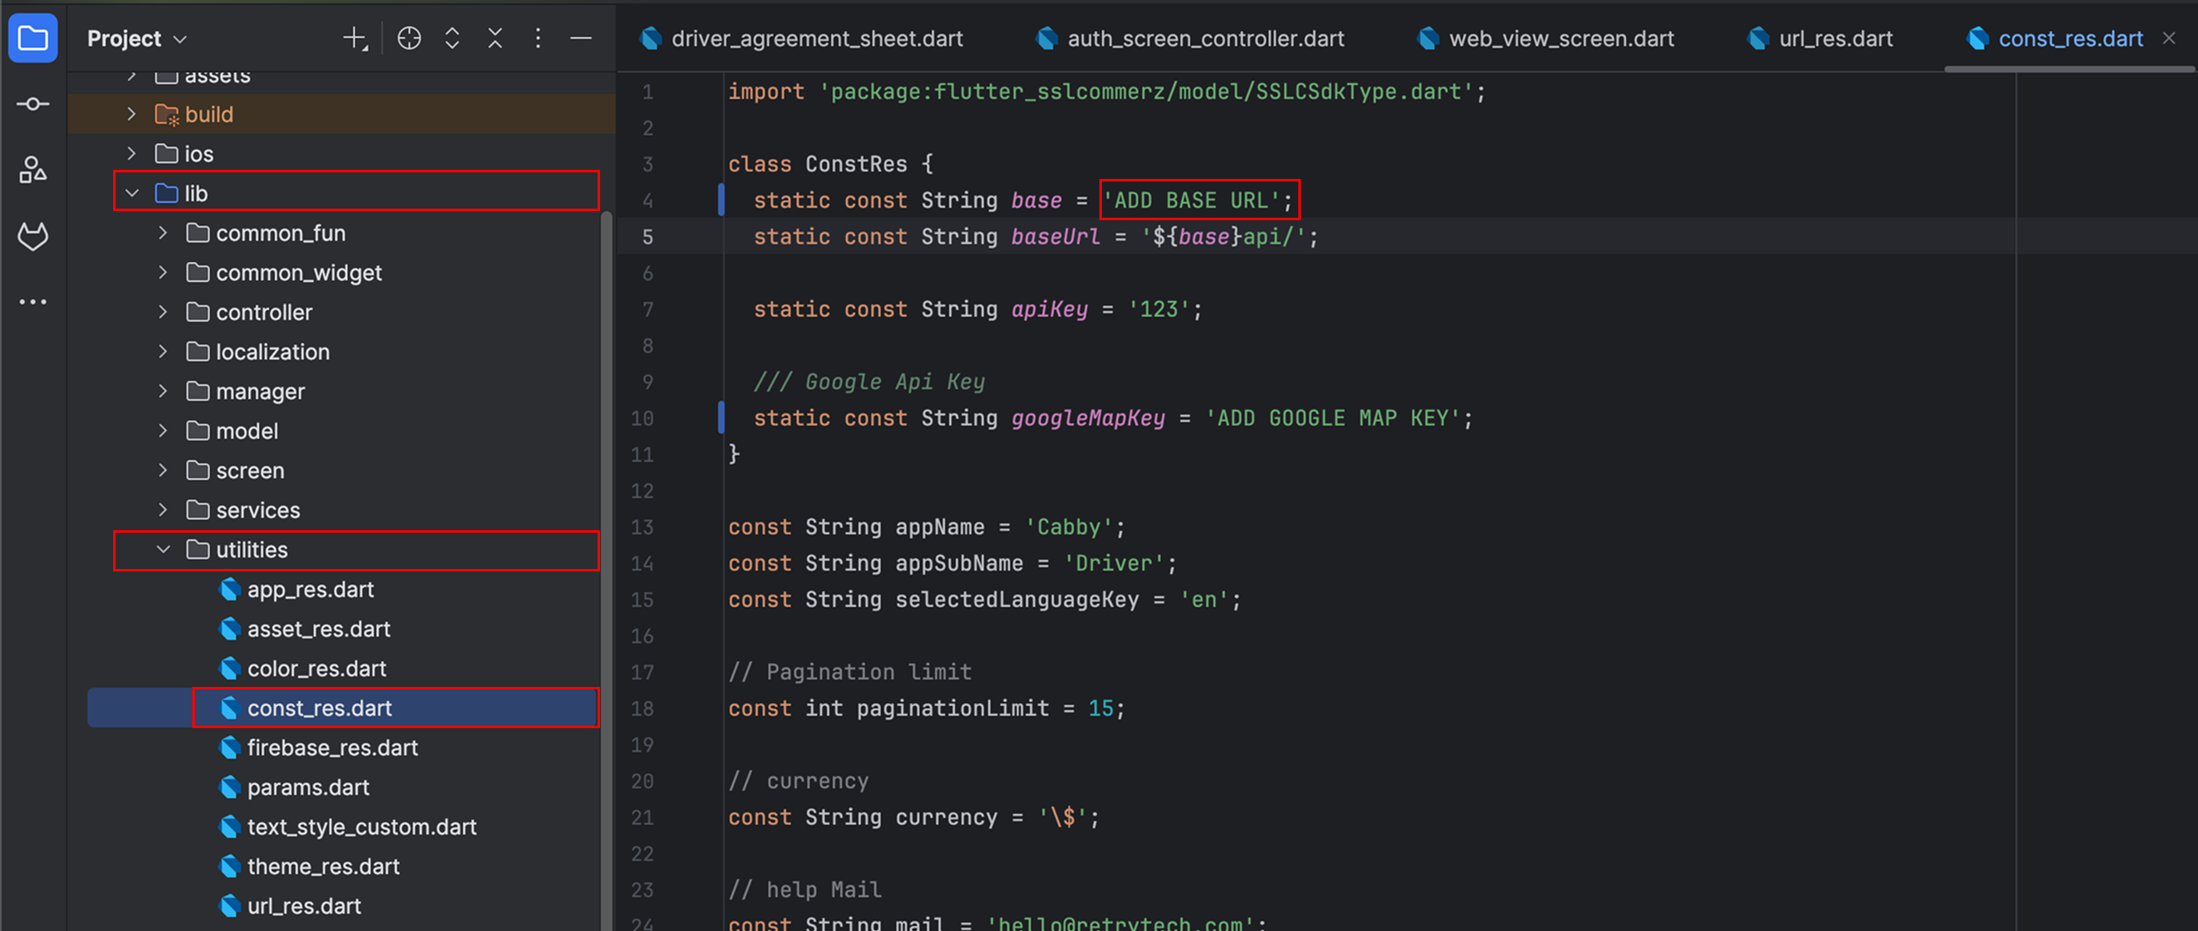
Task: Open the Project tool window icon
Action: click(32, 37)
